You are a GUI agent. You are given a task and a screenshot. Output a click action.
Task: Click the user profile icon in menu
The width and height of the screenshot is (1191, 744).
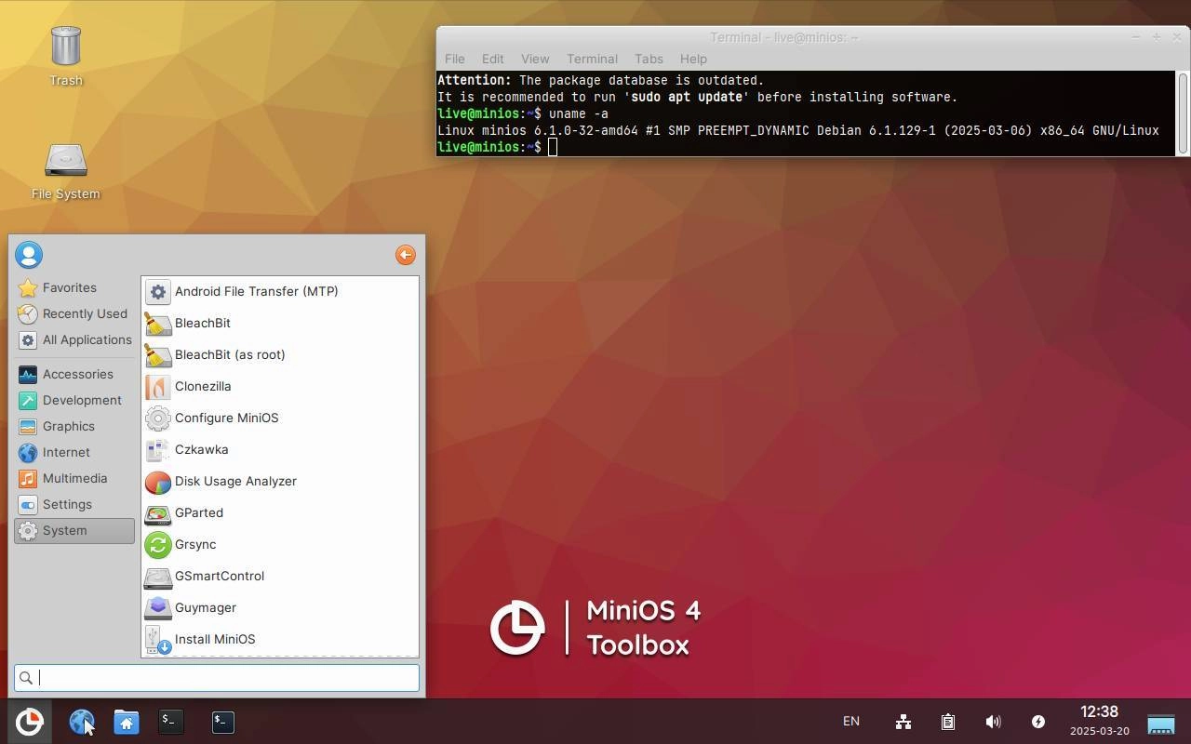(29, 255)
